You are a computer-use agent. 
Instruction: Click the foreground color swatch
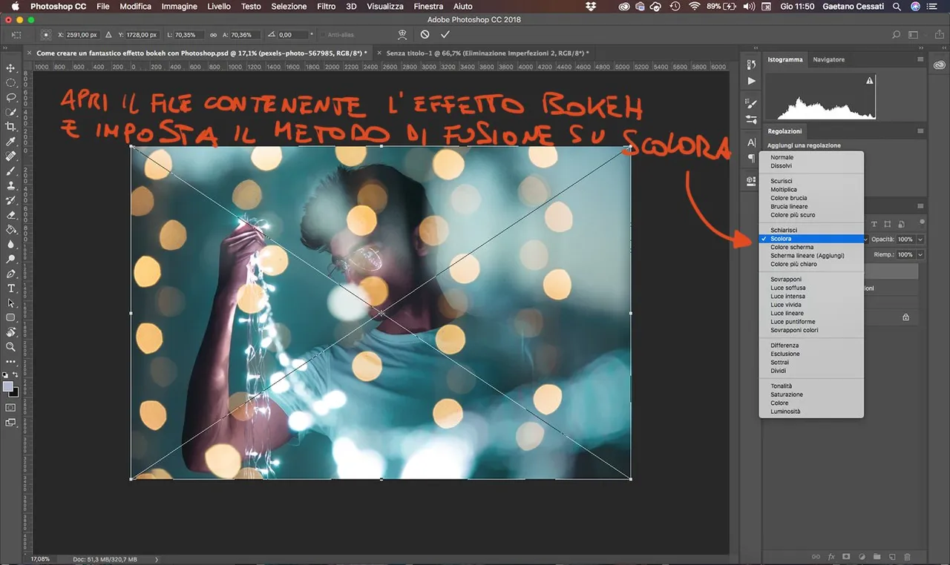pyautogui.click(x=8, y=387)
